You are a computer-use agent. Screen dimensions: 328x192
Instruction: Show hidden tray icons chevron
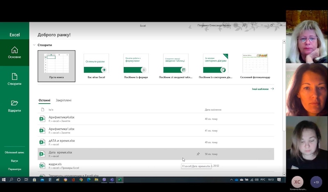[231, 180]
